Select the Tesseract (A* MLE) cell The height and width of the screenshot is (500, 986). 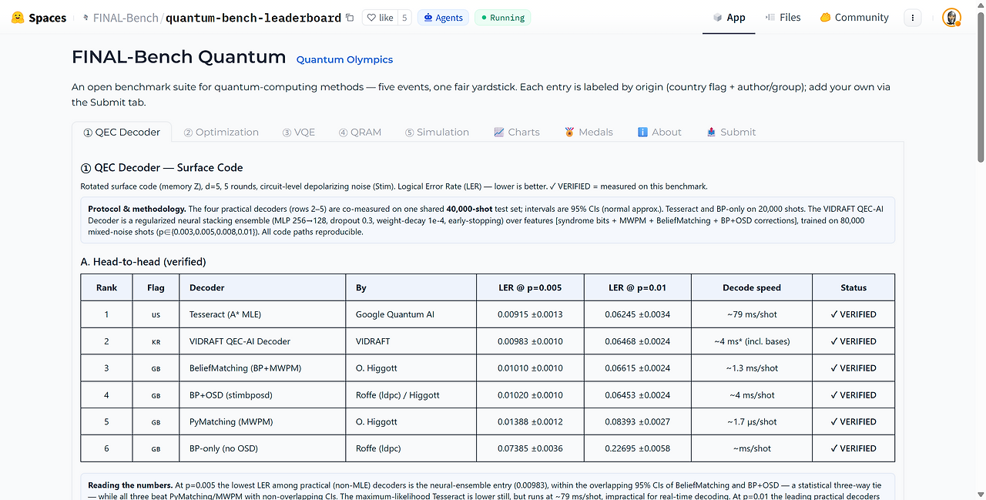click(263, 314)
